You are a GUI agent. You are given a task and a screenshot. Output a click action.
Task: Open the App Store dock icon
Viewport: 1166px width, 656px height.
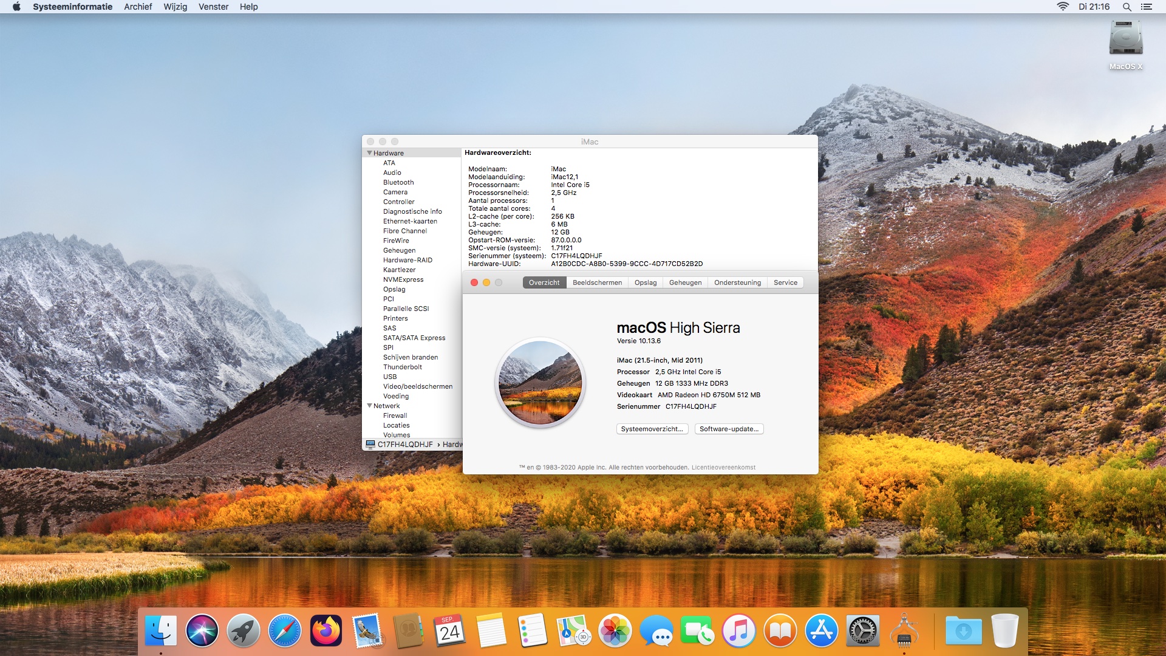[822, 630]
